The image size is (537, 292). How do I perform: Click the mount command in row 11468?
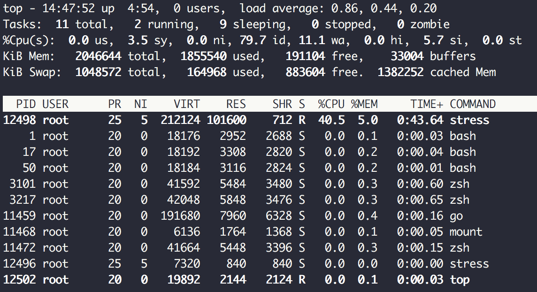(x=466, y=232)
